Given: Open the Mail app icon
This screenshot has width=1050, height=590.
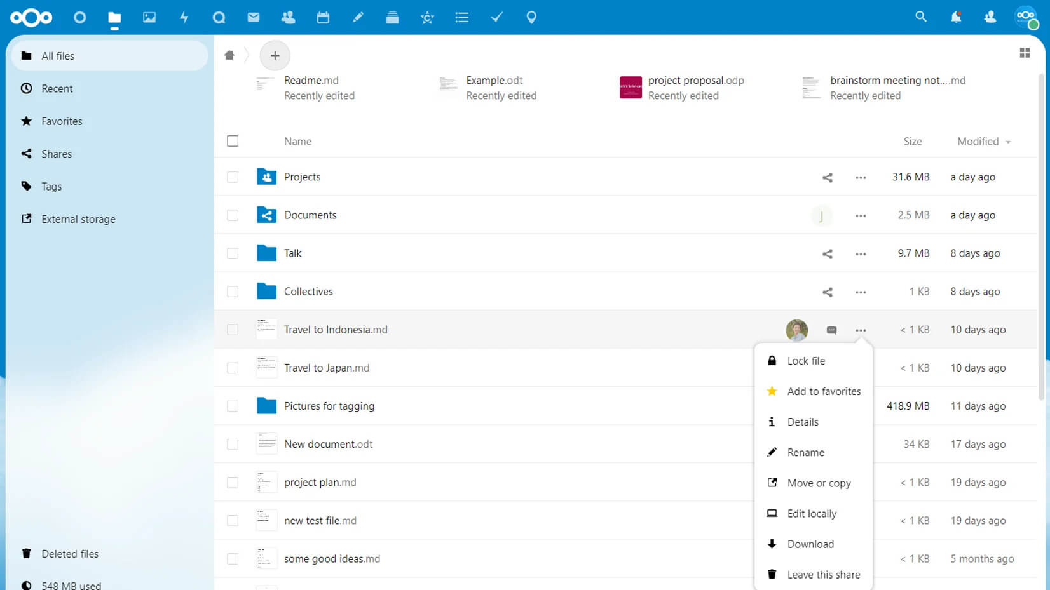Looking at the screenshot, I should pos(254,17).
